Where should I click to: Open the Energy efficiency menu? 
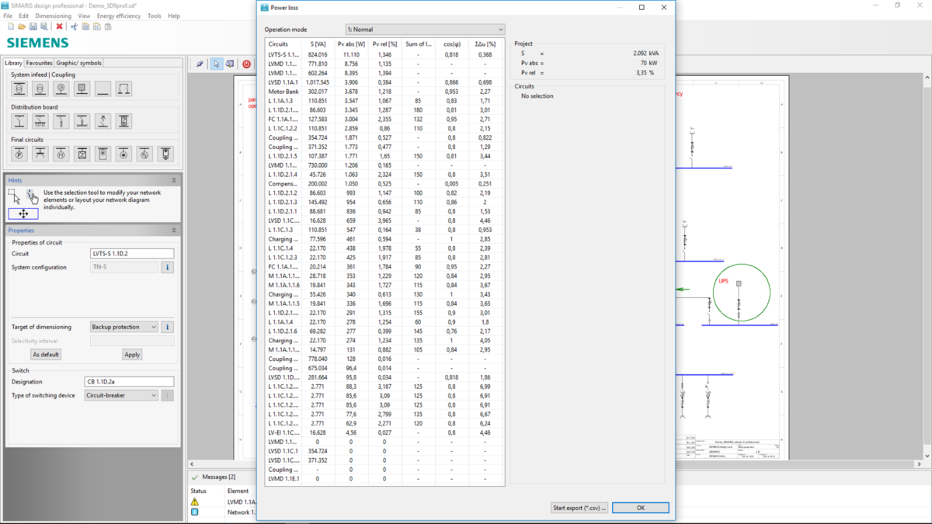coord(119,16)
